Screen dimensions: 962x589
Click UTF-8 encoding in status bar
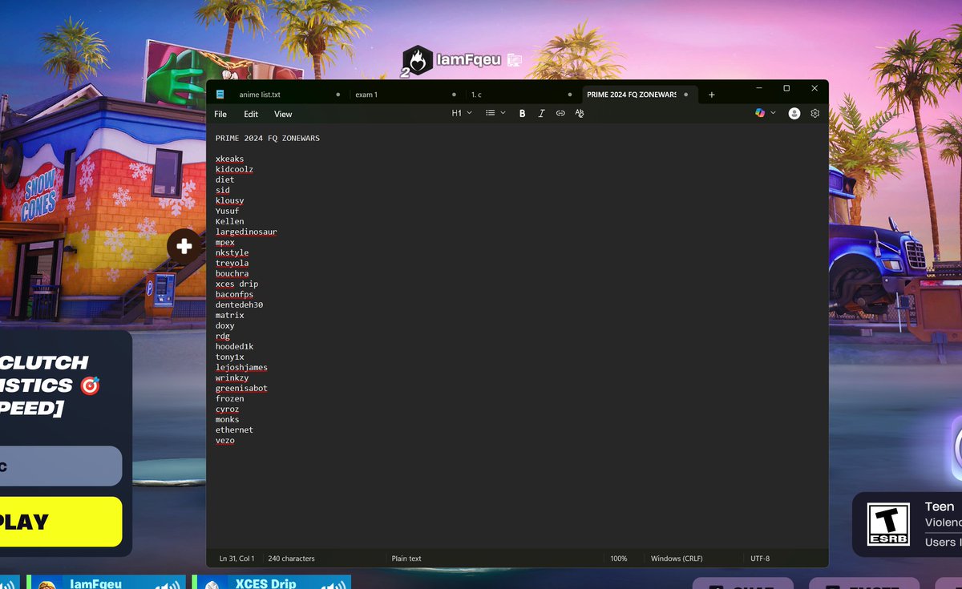point(760,559)
